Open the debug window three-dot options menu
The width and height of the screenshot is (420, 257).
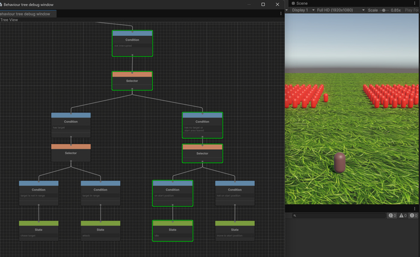point(281,13)
